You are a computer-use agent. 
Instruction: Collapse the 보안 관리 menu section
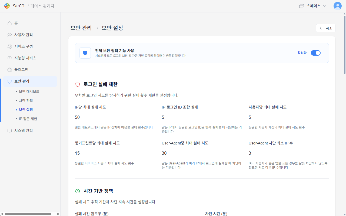coord(30,81)
